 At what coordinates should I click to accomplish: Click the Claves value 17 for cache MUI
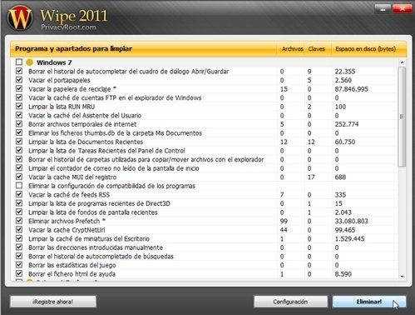pyautogui.click(x=311, y=177)
